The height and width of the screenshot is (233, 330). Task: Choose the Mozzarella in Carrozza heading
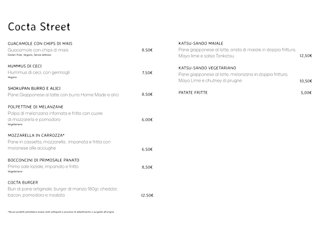[x=36, y=135]
